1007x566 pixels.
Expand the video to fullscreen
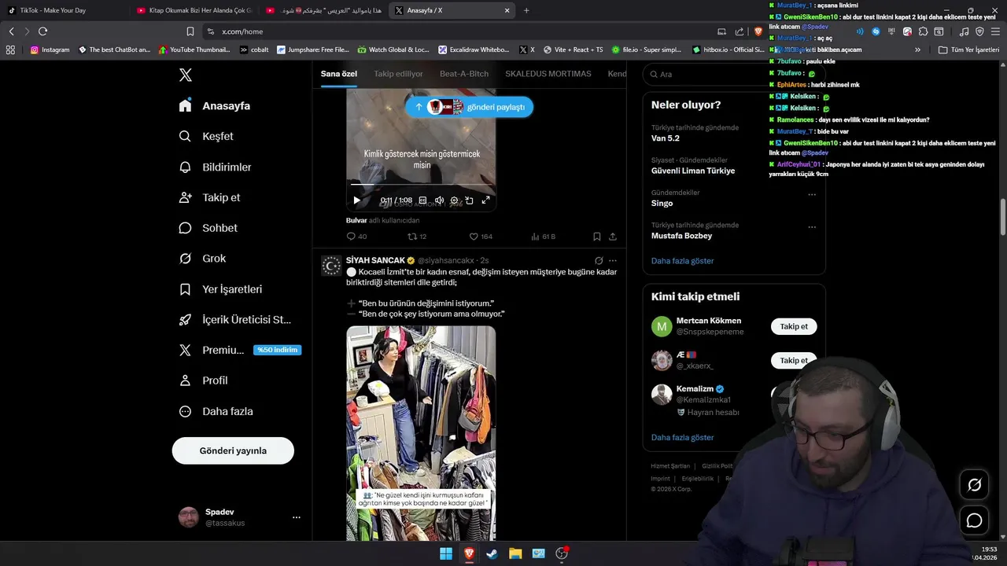click(x=485, y=200)
